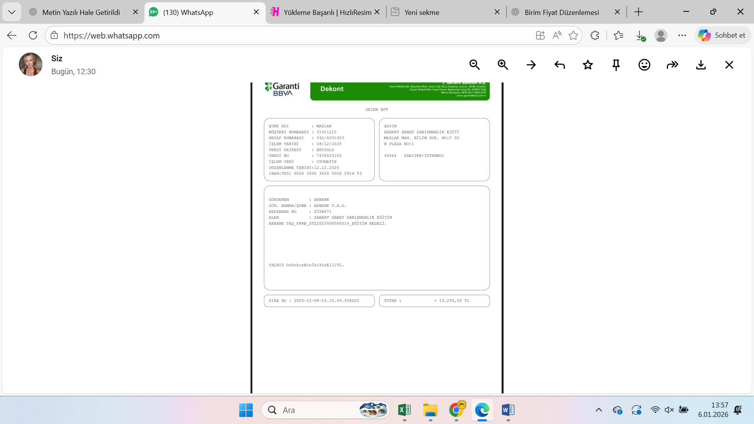This screenshot has height=424, width=754.
Task: Switch to Yükleme Başarılı HızlıResim tab
Action: coord(326,12)
